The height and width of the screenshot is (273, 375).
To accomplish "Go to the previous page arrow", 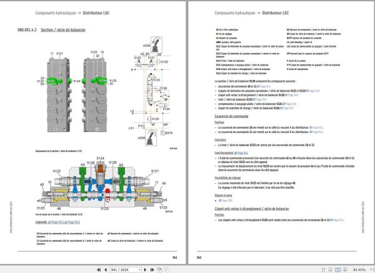I will pos(106,270).
